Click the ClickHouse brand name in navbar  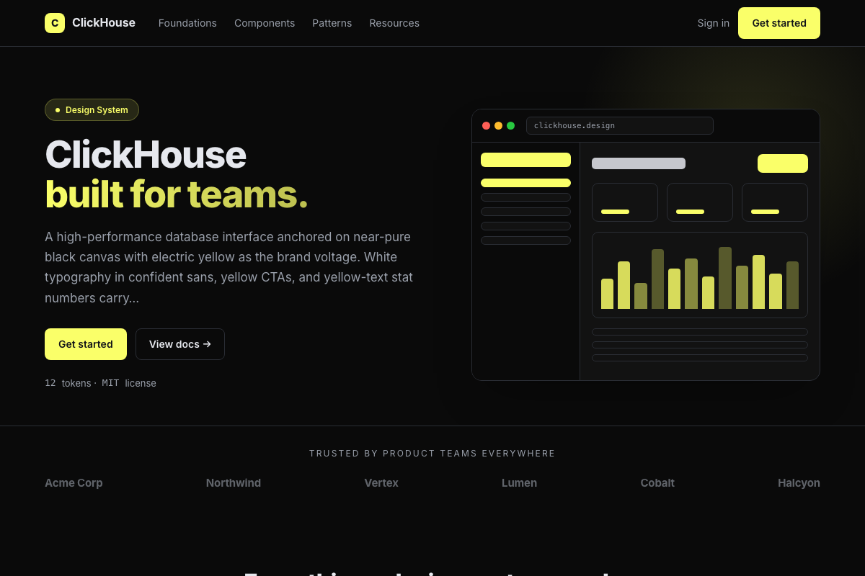tap(104, 23)
